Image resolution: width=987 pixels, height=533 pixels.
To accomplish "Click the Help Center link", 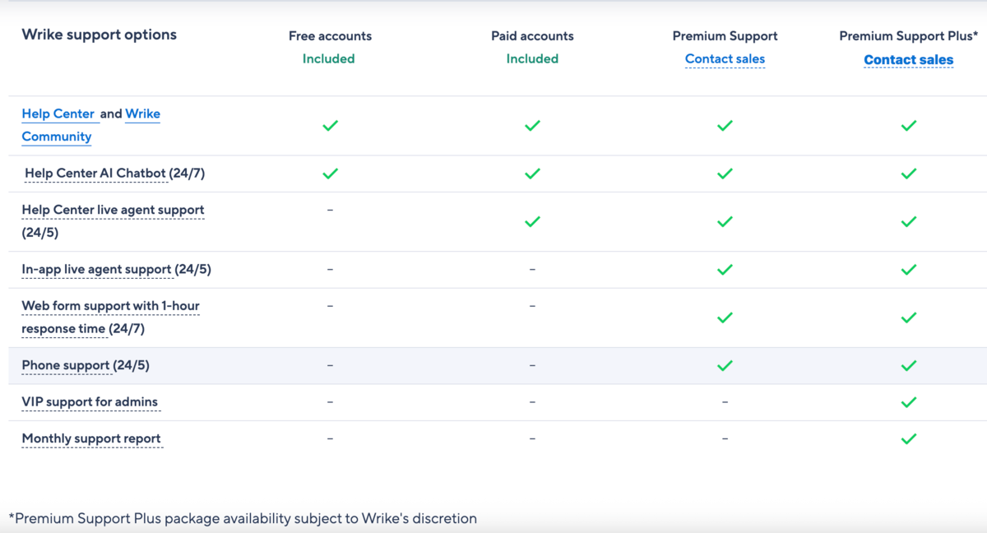I will point(59,114).
